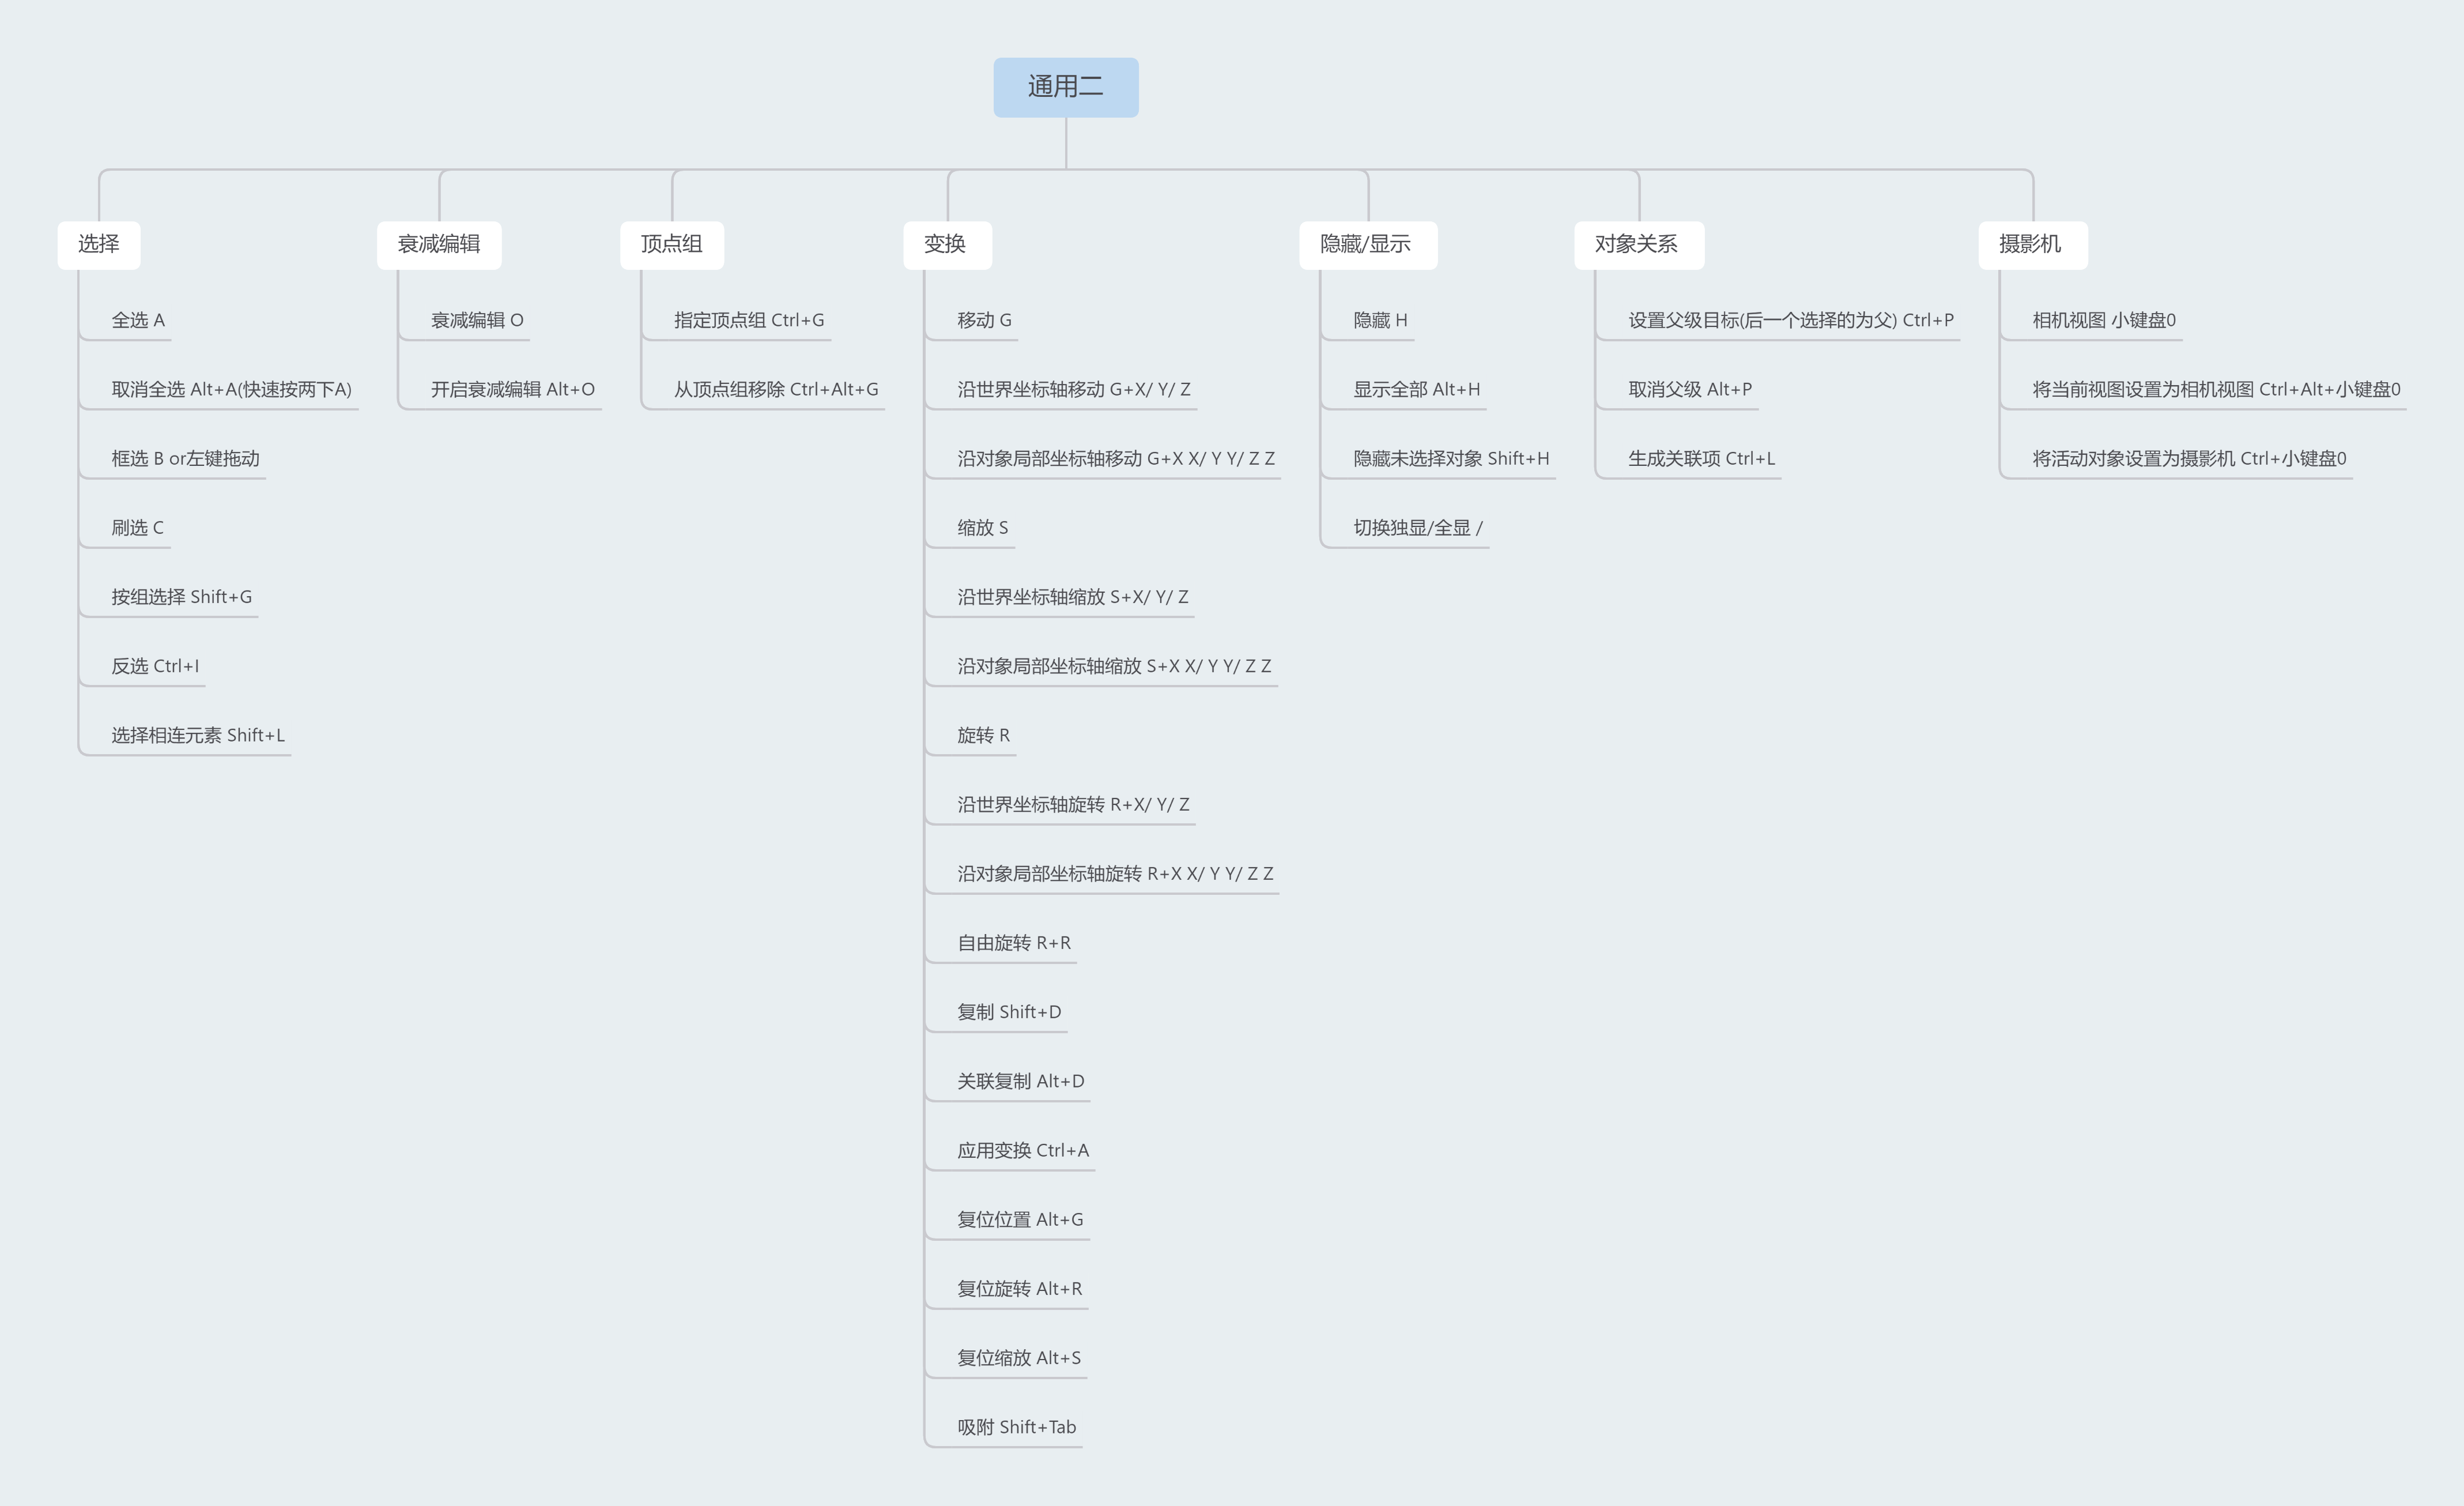Click the 隐藏/显示 branch node

(x=1366, y=244)
